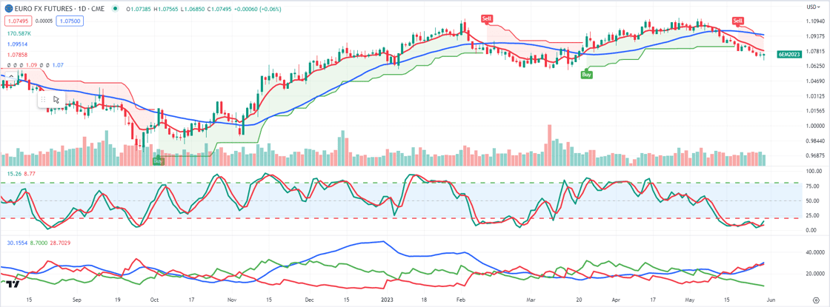Screen dimensions: 830x307
Task: Select the volume legend value 170.587K
Action: 18,33
